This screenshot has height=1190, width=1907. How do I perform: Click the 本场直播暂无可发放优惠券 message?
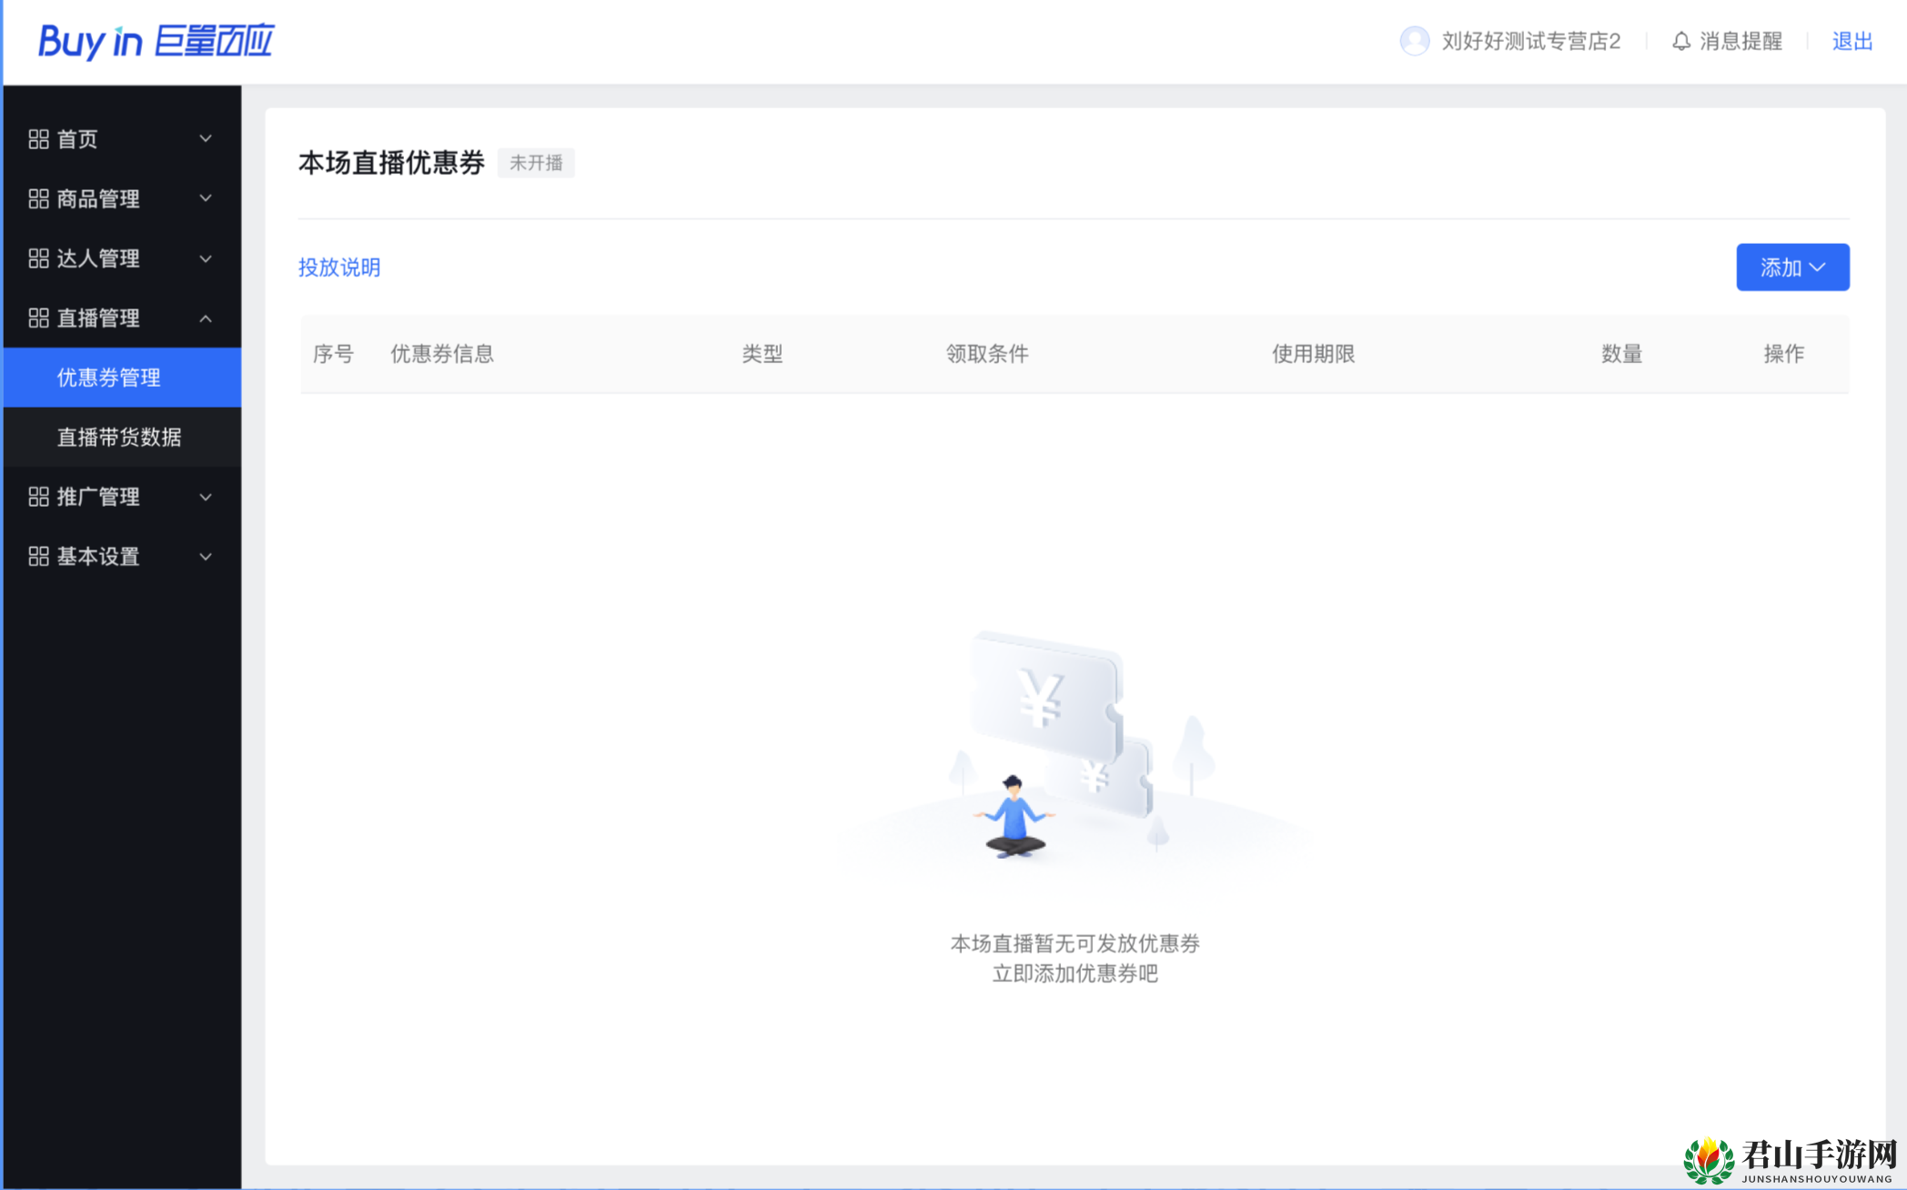pyautogui.click(x=1075, y=943)
